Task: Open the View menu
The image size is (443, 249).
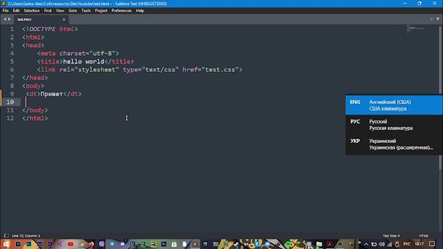Action: click(x=60, y=11)
